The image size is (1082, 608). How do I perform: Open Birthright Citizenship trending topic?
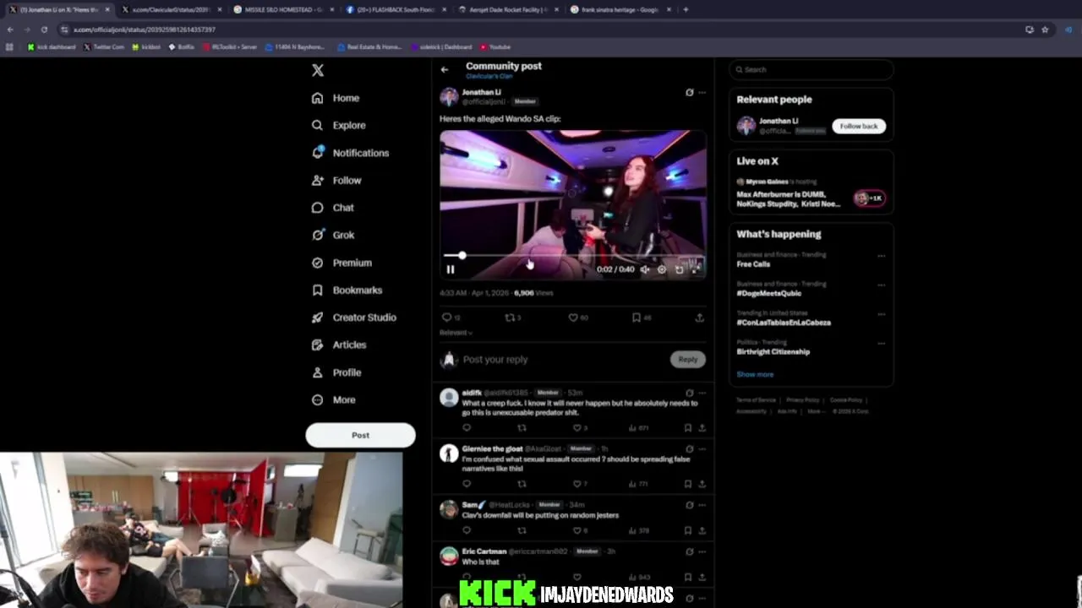click(x=773, y=351)
